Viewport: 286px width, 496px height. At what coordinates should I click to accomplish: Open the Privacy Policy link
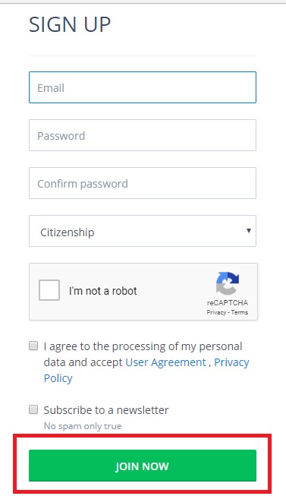[231, 362]
